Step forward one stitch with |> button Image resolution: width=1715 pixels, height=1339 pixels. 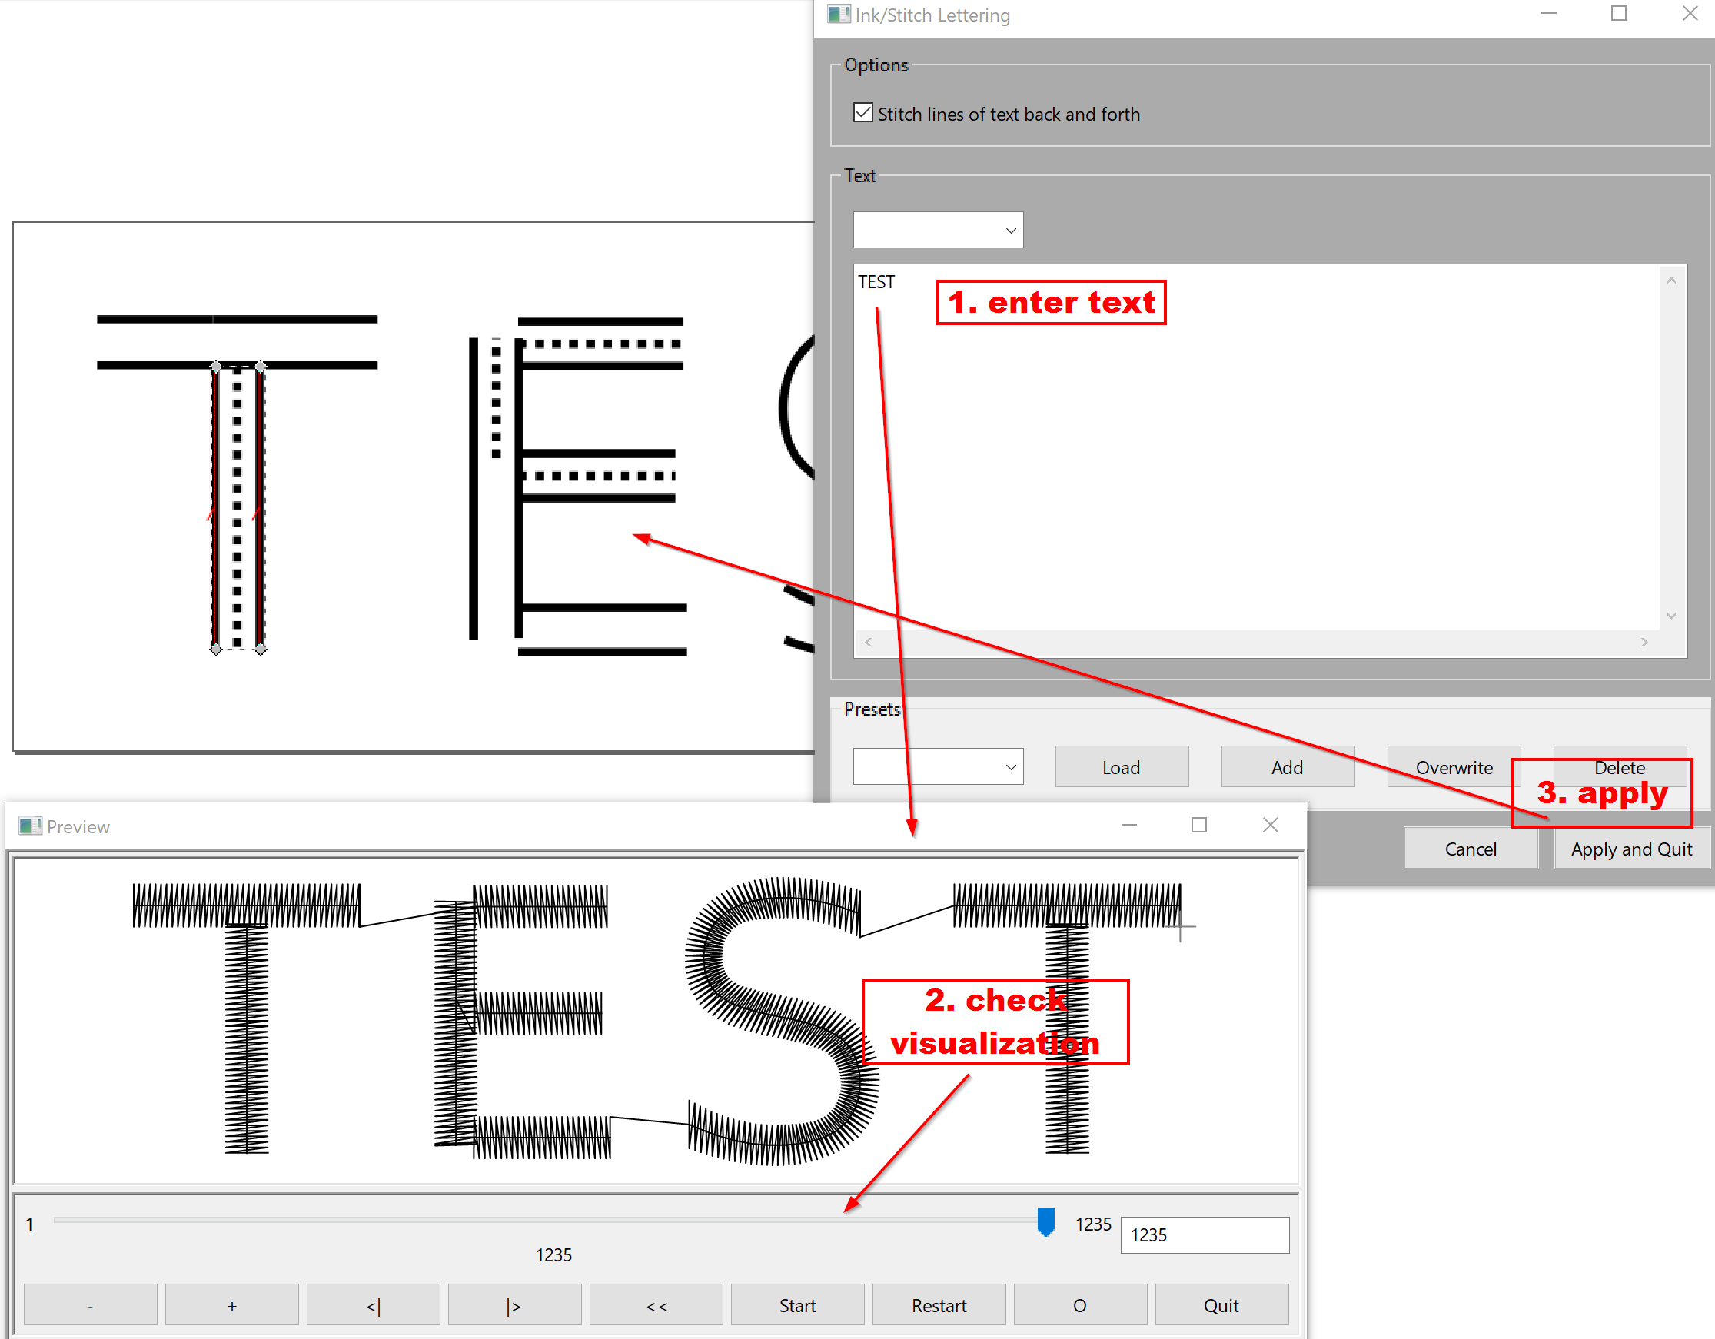[x=514, y=1305]
